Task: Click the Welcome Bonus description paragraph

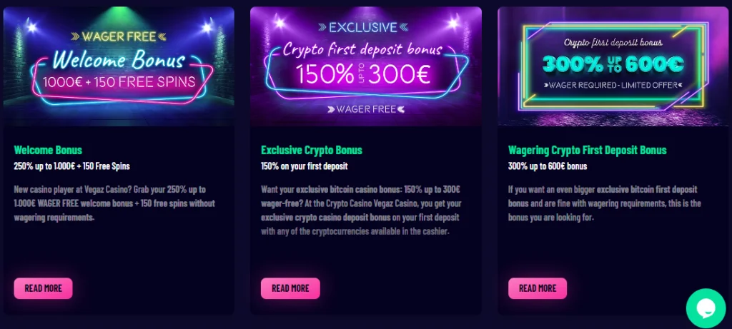Action: click(114, 203)
